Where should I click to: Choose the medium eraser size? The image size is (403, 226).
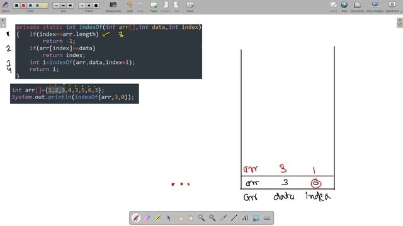click(89, 6)
